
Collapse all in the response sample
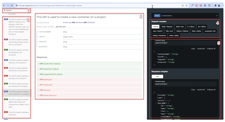click(211, 89)
